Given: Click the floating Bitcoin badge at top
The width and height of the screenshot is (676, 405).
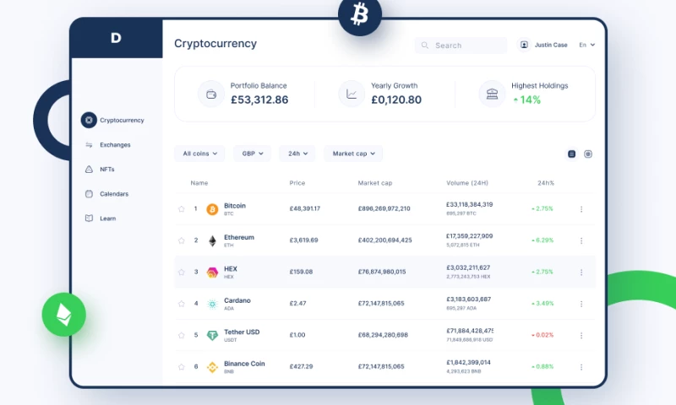Looking at the screenshot, I should pyautogui.click(x=360, y=15).
